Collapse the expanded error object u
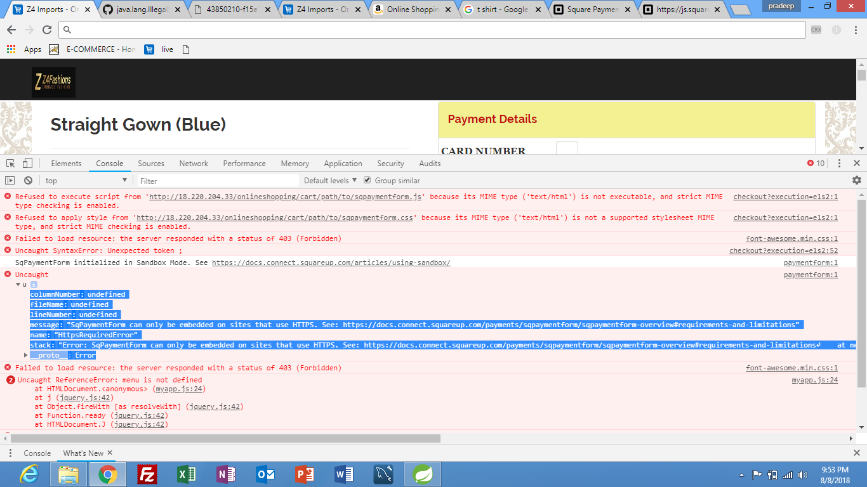Image resolution: width=867 pixels, height=487 pixels. point(19,284)
